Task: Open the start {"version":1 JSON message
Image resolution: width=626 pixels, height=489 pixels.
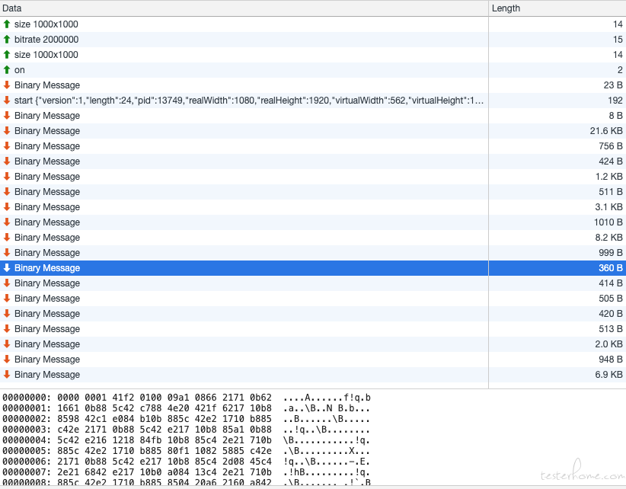Action: point(249,101)
